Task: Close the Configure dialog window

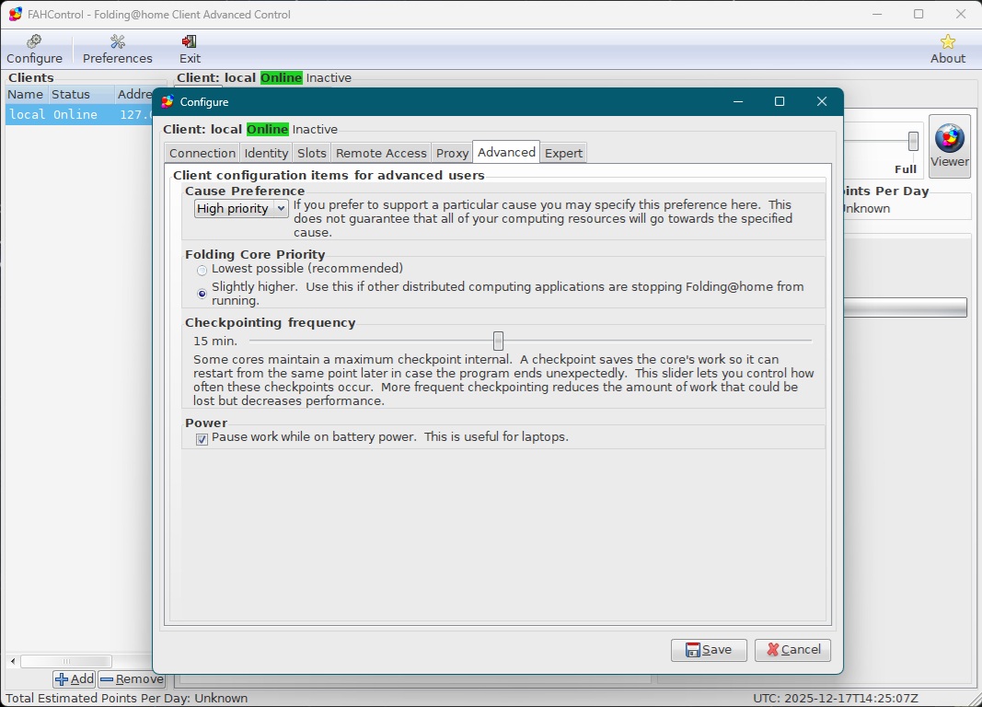Action: click(822, 101)
